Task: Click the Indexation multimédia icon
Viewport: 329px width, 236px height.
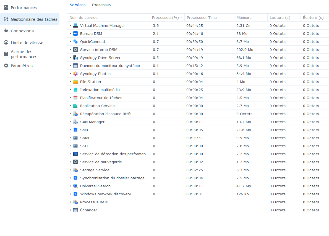Action: [x=75, y=90]
